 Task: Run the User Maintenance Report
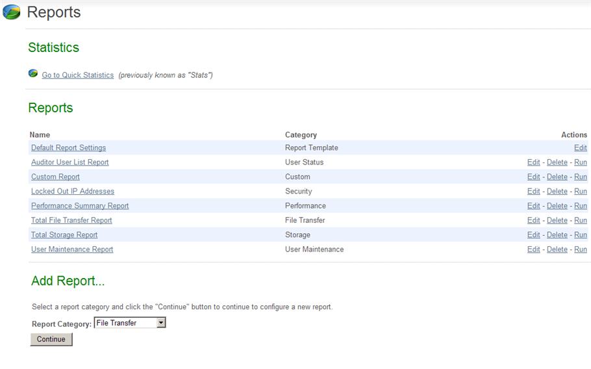pyautogui.click(x=580, y=249)
